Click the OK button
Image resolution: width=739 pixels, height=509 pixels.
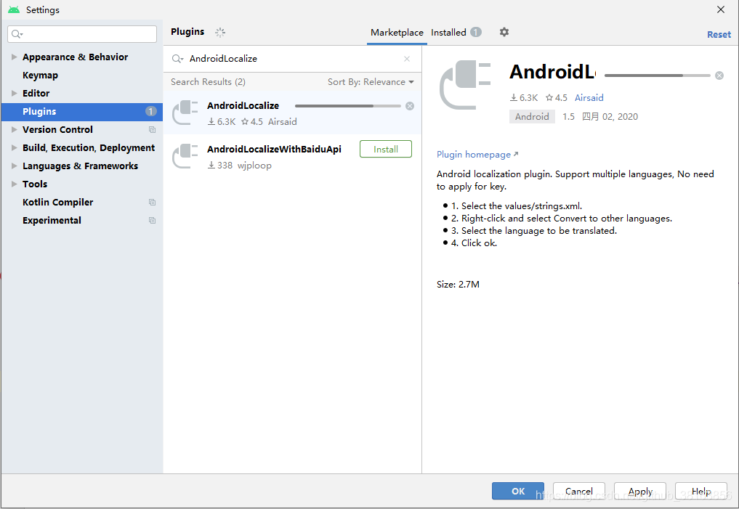click(x=518, y=491)
